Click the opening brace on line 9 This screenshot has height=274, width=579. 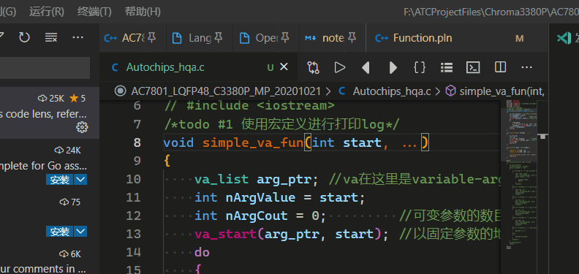pos(167,161)
